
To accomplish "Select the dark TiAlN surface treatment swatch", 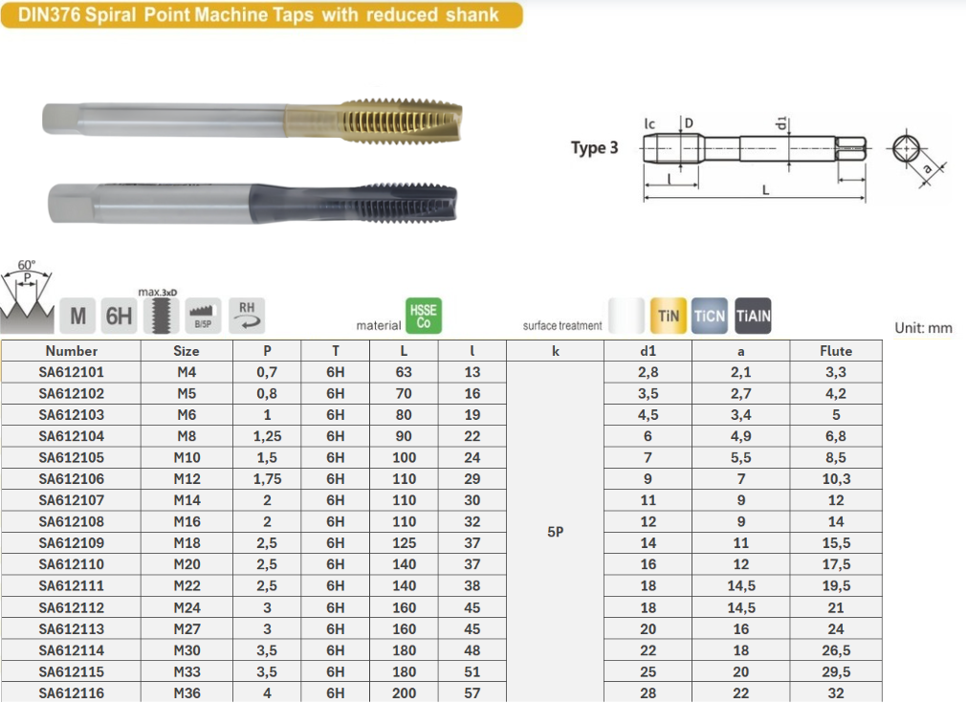I will click(753, 316).
